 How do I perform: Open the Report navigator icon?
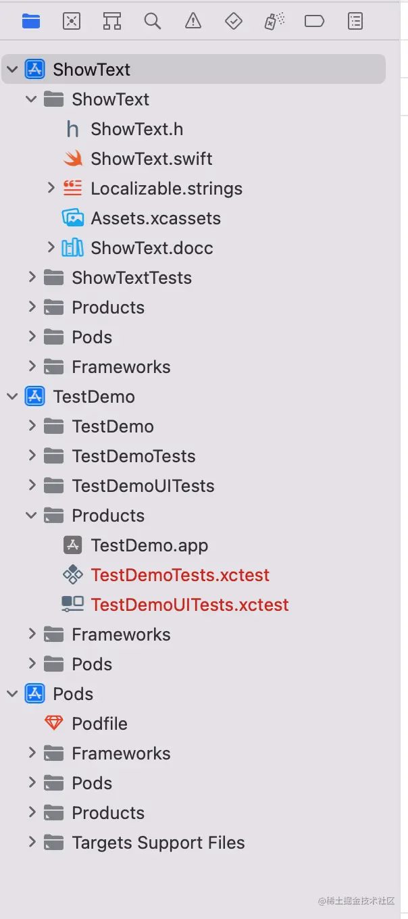click(x=355, y=22)
